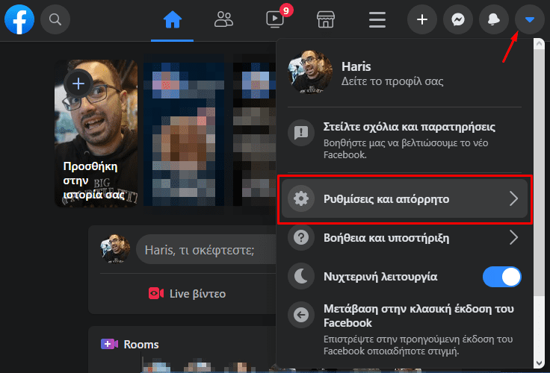Open Βοήθεια και υποστήριξη
The width and height of the screenshot is (550, 373).
(x=404, y=238)
